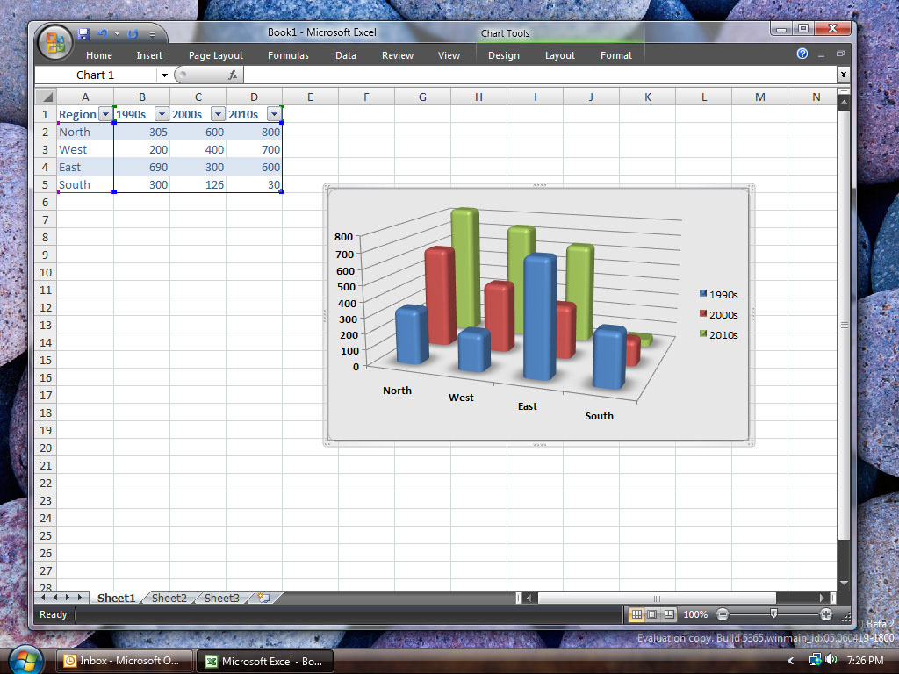The width and height of the screenshot is (899, 674).
Task: Click the Select All corner button
Action: pos(46,97)
